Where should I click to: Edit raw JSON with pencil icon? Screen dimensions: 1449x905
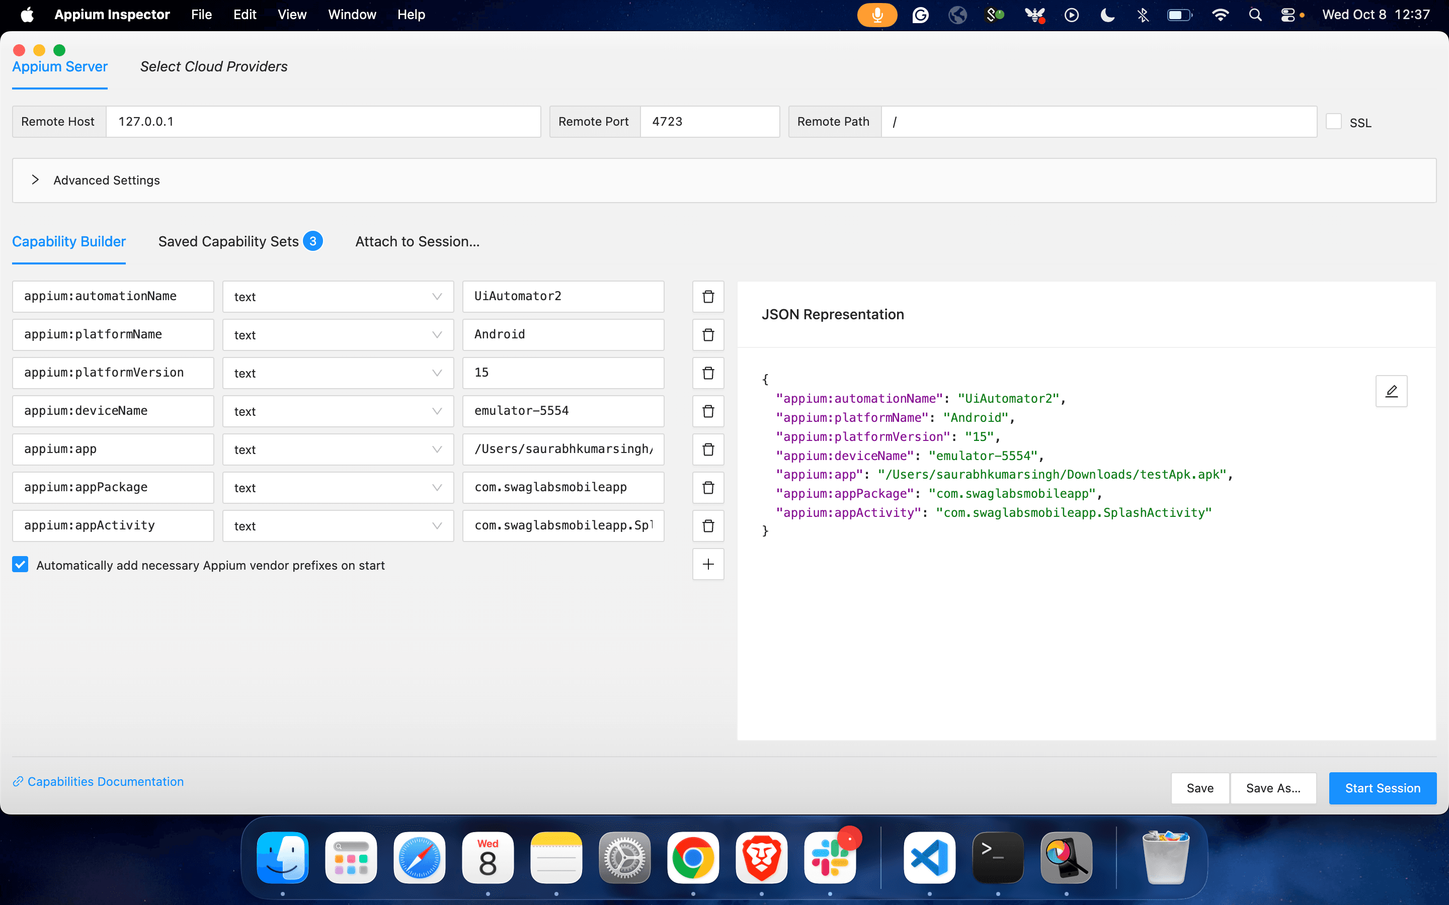pyautogui.click(x=1391, y=392)
